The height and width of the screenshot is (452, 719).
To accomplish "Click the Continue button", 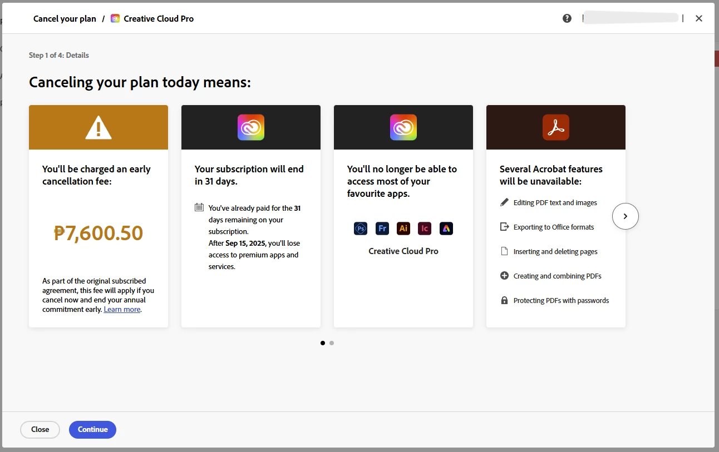I will pyautogui.click(x=92, y=430).
